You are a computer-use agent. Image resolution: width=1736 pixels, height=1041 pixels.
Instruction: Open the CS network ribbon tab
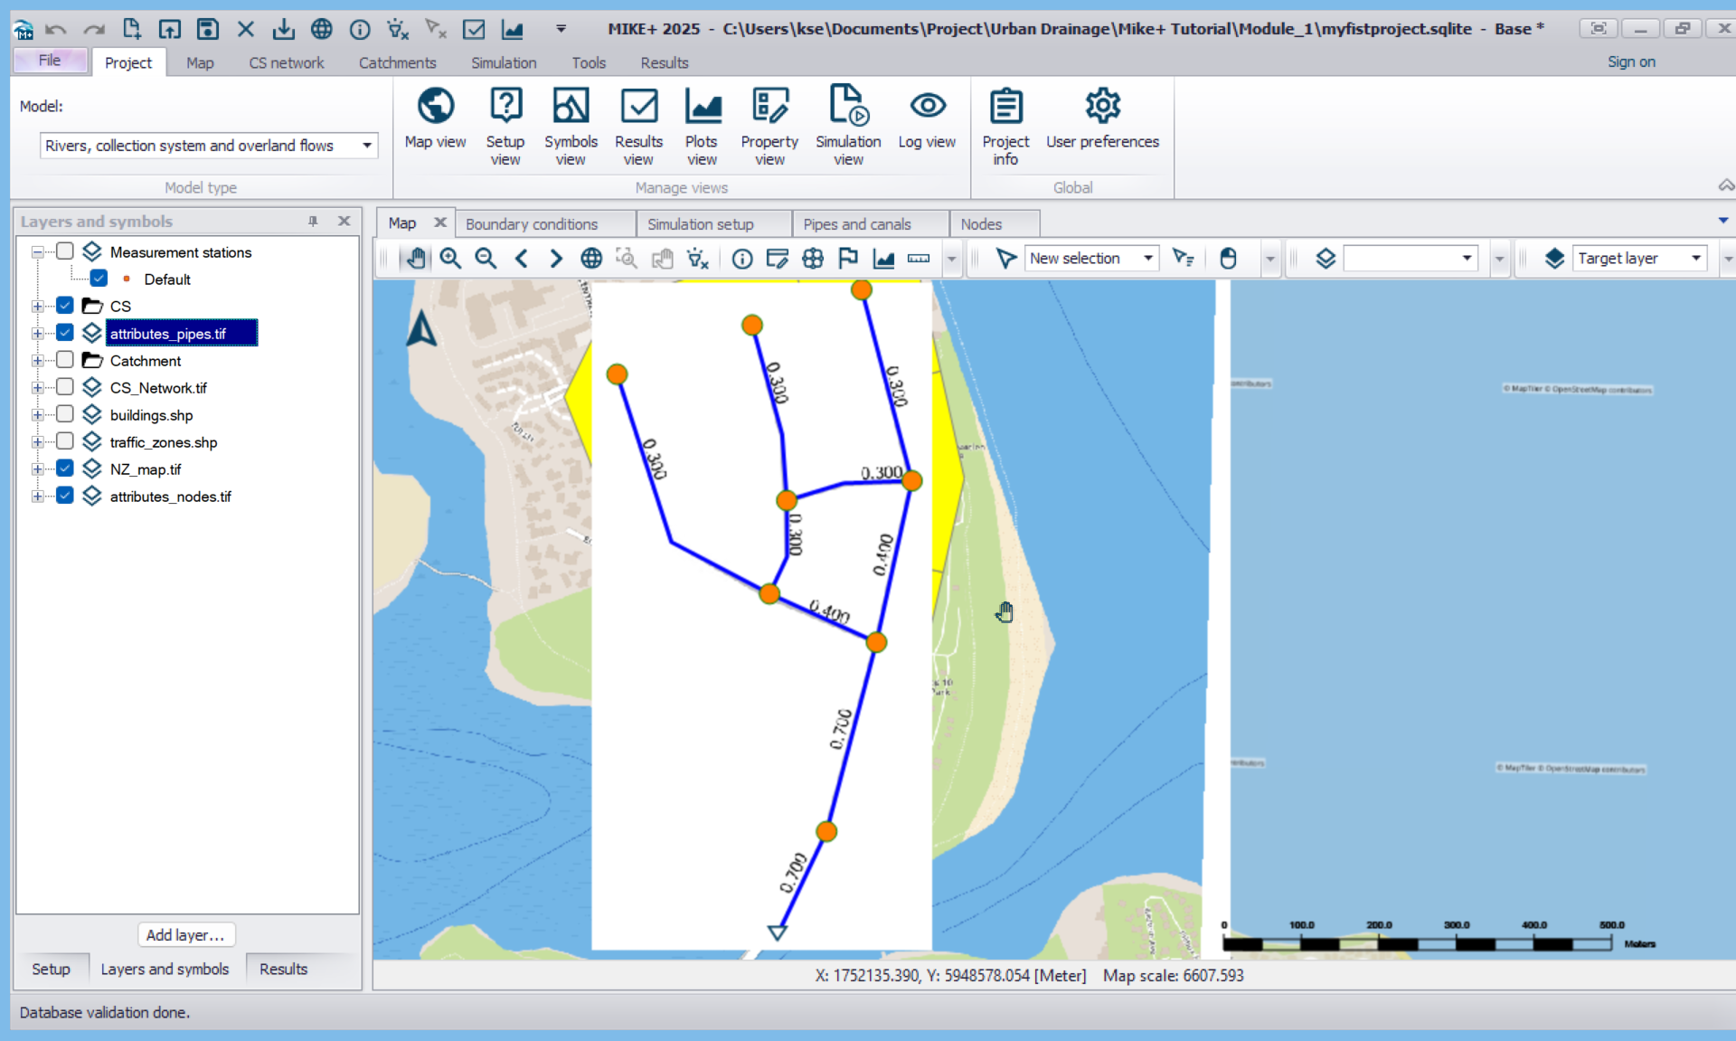click(x=286, y=63)
